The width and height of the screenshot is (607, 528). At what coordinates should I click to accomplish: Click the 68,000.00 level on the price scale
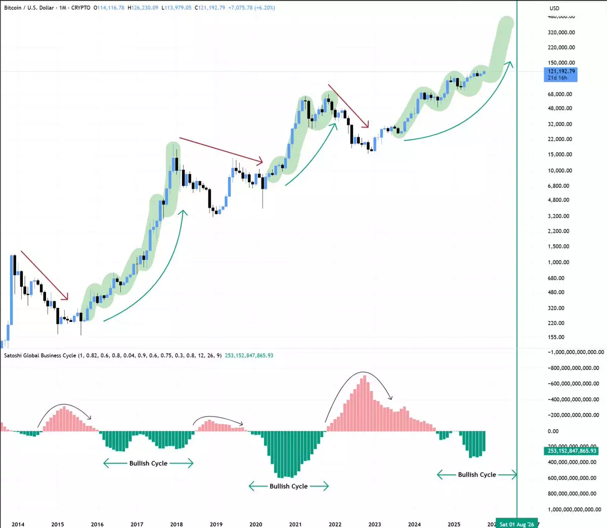[559, 94]
